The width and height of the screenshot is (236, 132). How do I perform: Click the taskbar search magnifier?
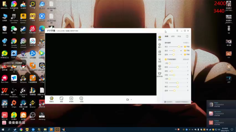(9, 129)
